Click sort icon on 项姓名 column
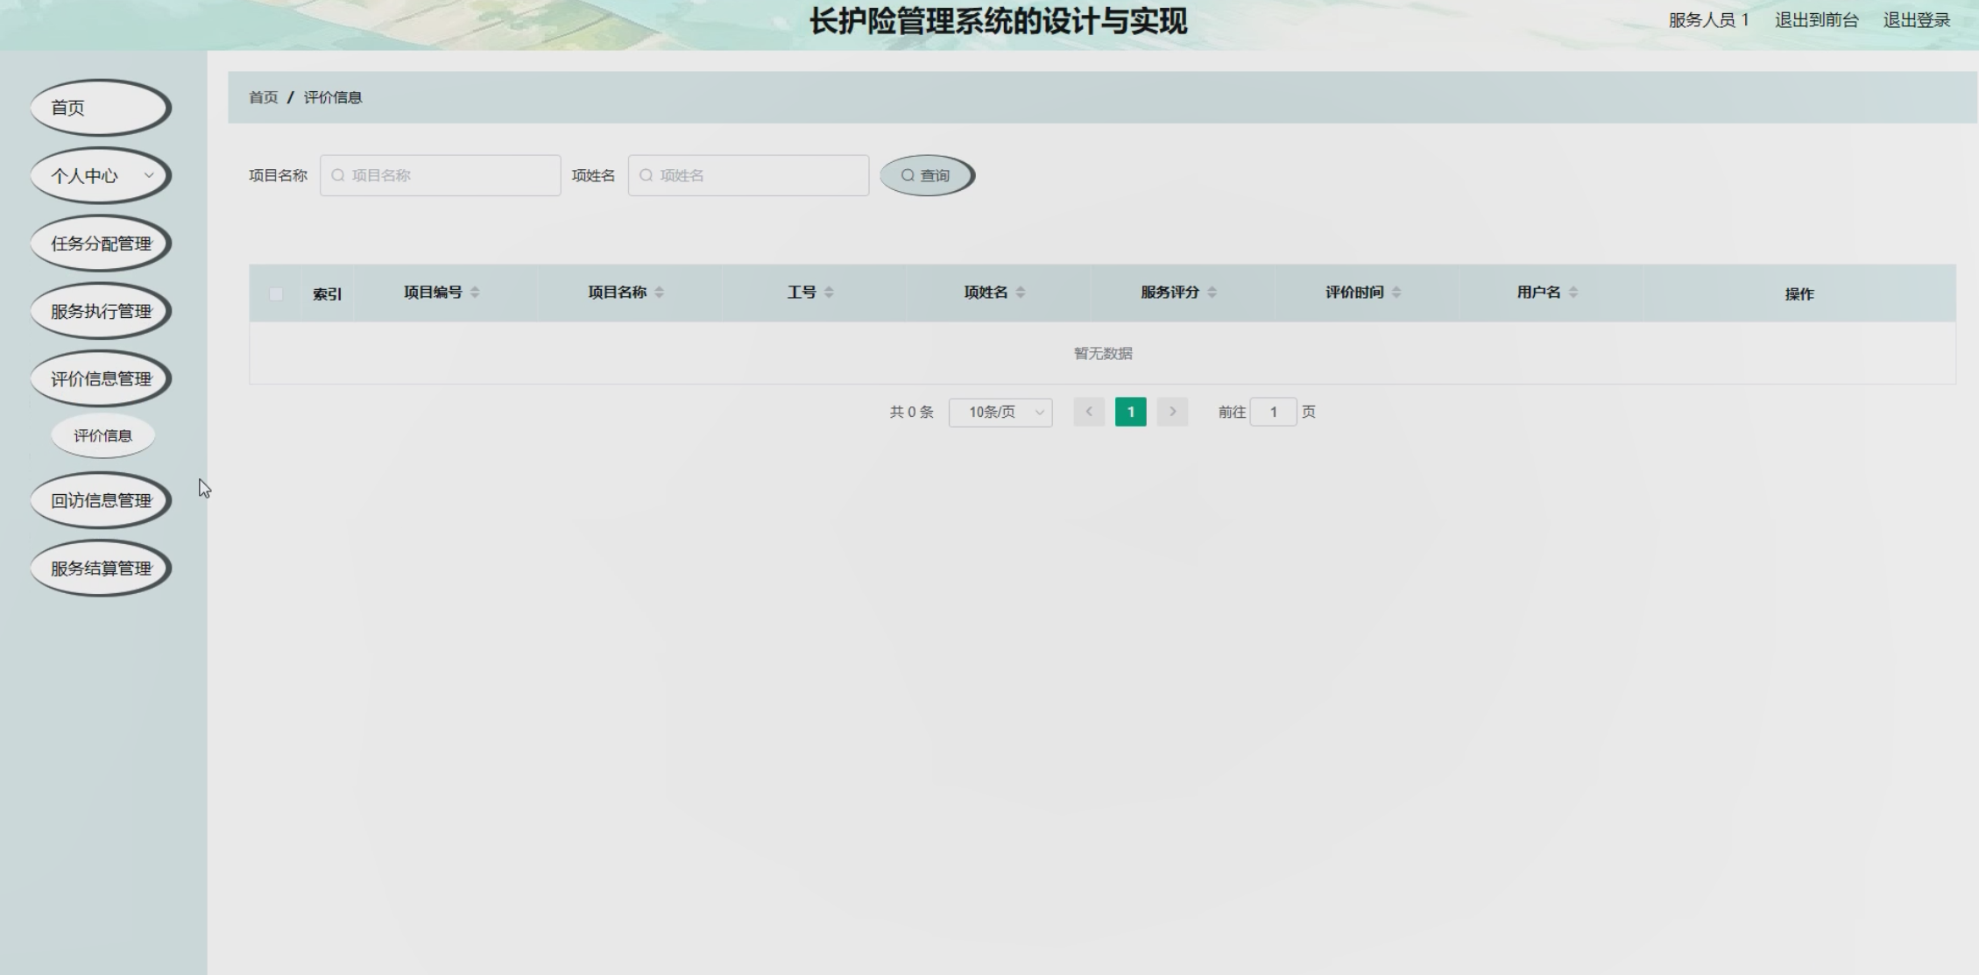The image size is (1979, 975). [1021, 293]
